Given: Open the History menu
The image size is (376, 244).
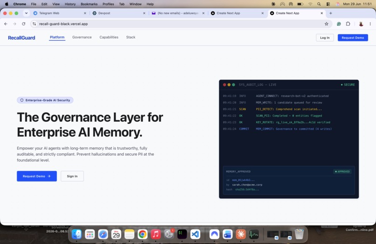Looking at the screenshot, I should coord(70,4).
